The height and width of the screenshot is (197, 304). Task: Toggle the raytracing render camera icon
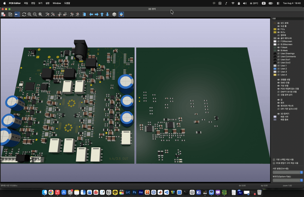pyautogui.click(x=17, y=14)
